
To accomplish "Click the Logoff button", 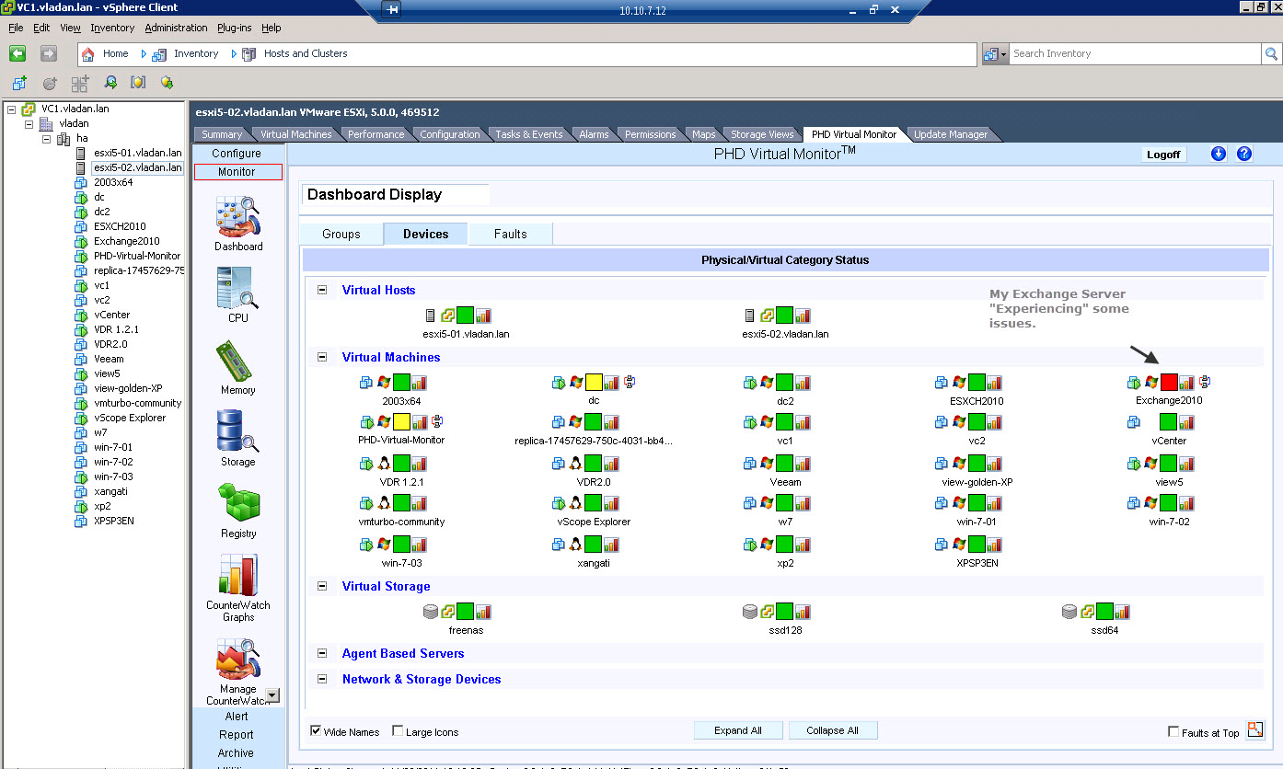I will pyautogui.click(x=1163, y=155).
